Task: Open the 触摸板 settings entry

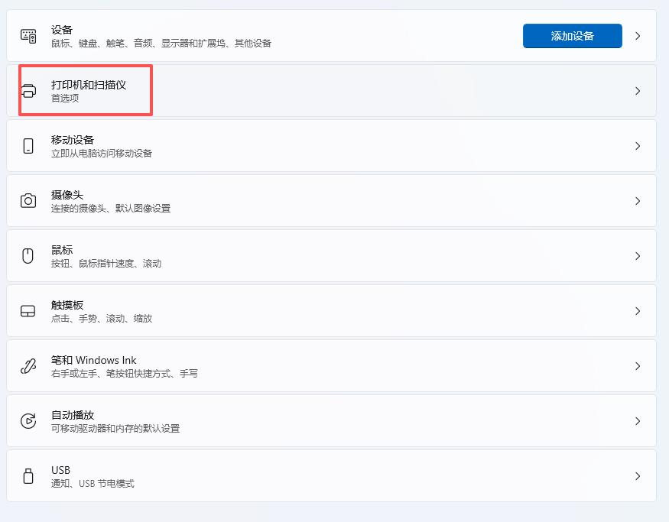Action: 331,311
